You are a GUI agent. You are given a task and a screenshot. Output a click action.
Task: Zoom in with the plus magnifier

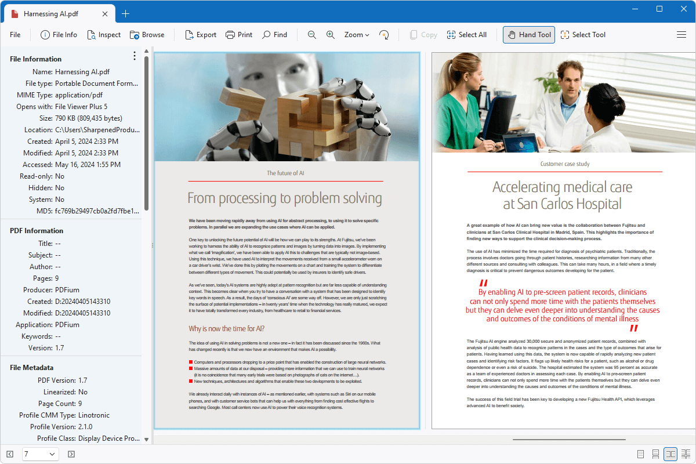pyautogui.click(x=331, y=35)
